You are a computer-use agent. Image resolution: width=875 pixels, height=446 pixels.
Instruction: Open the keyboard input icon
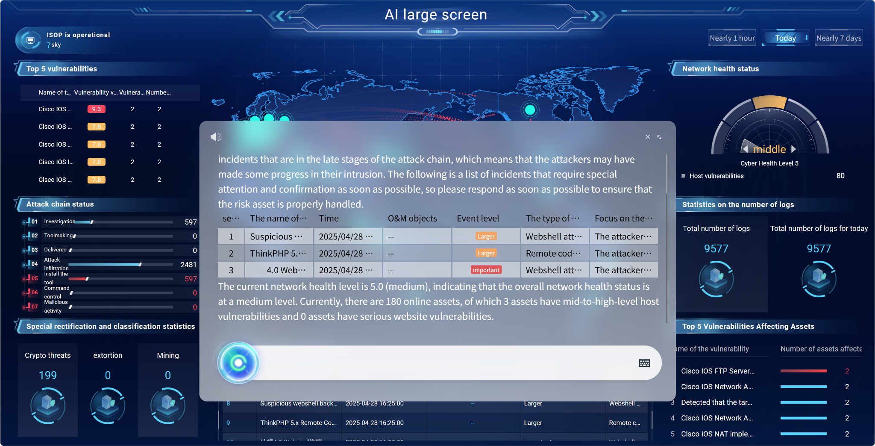coord(644,363)
